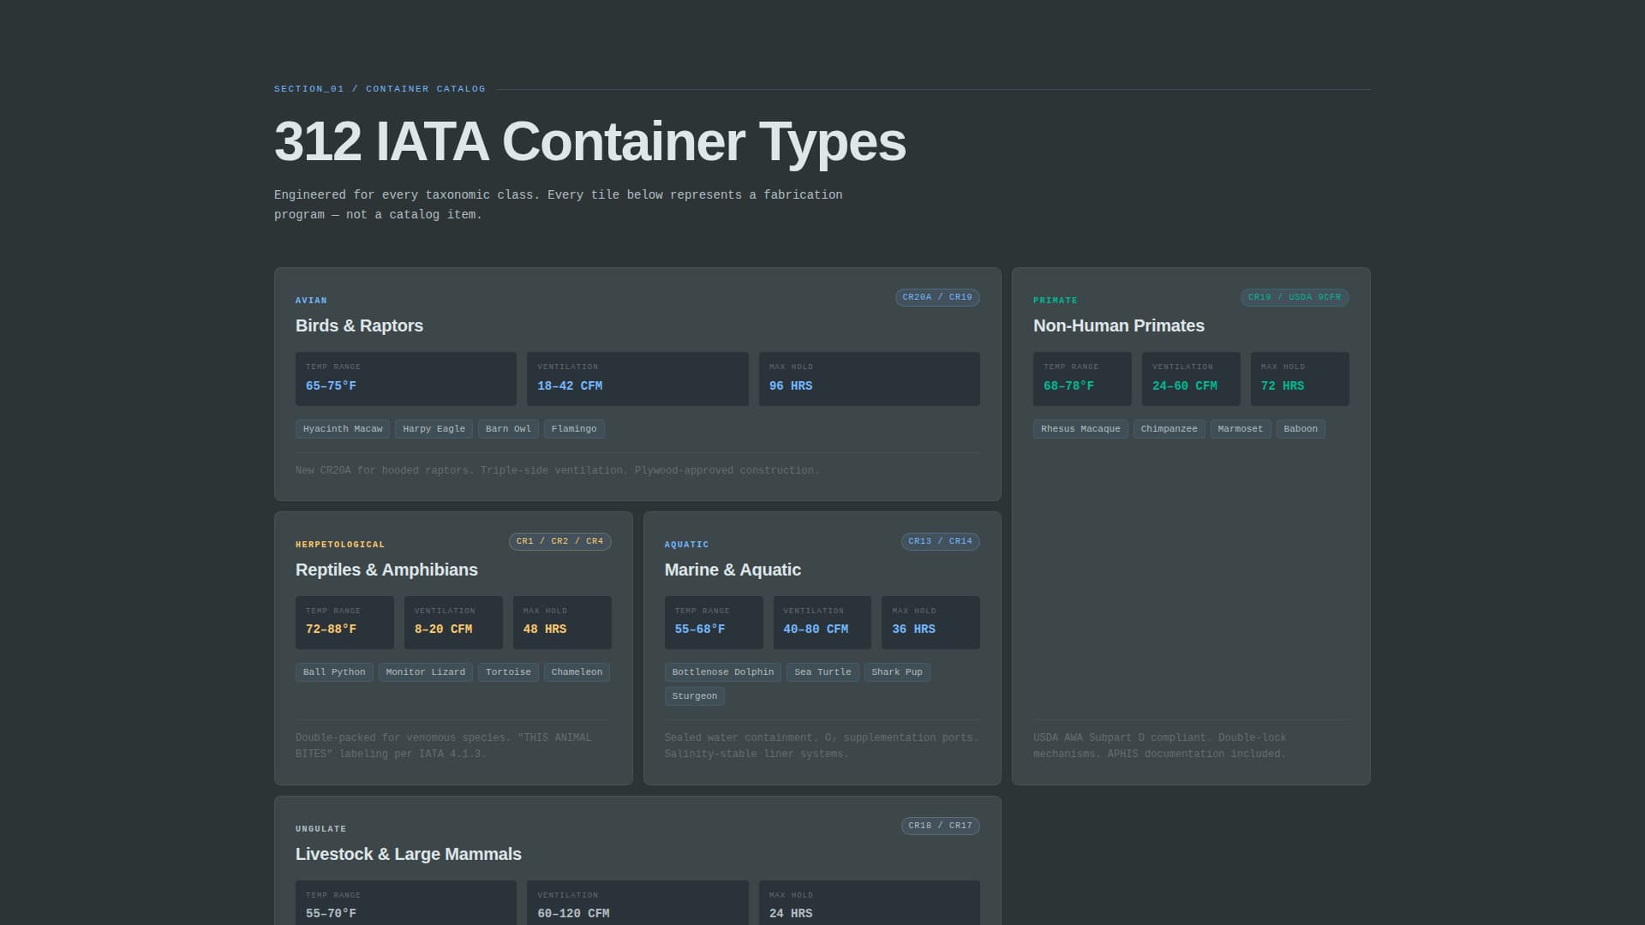Click the 65–75°F temp range value
This screenshot has width=1645, height=925.
point(331,386)
